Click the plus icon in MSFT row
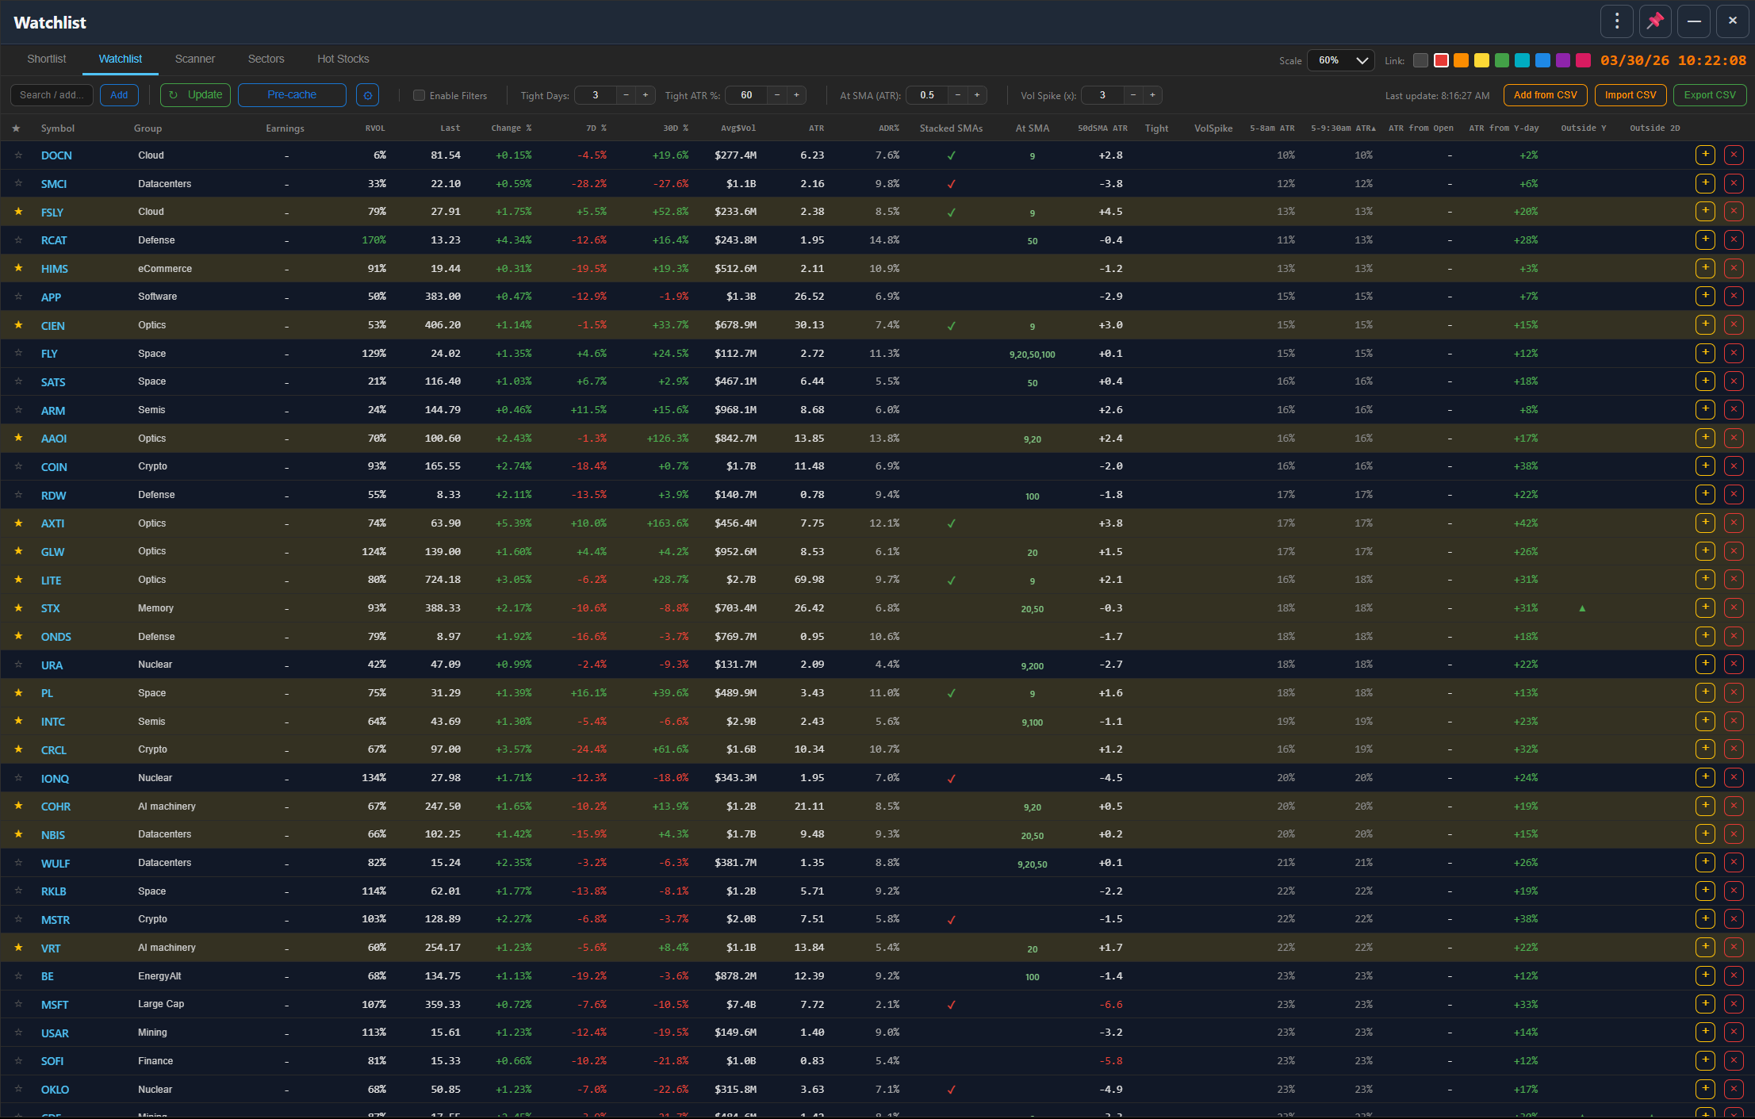The image size is (1755, 1119). pos(1705,1004)
